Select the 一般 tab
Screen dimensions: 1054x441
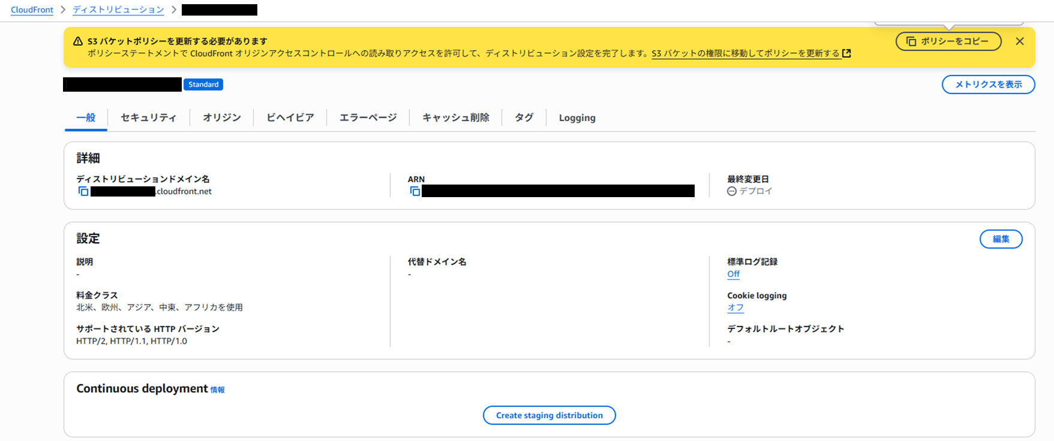(86, 117)
